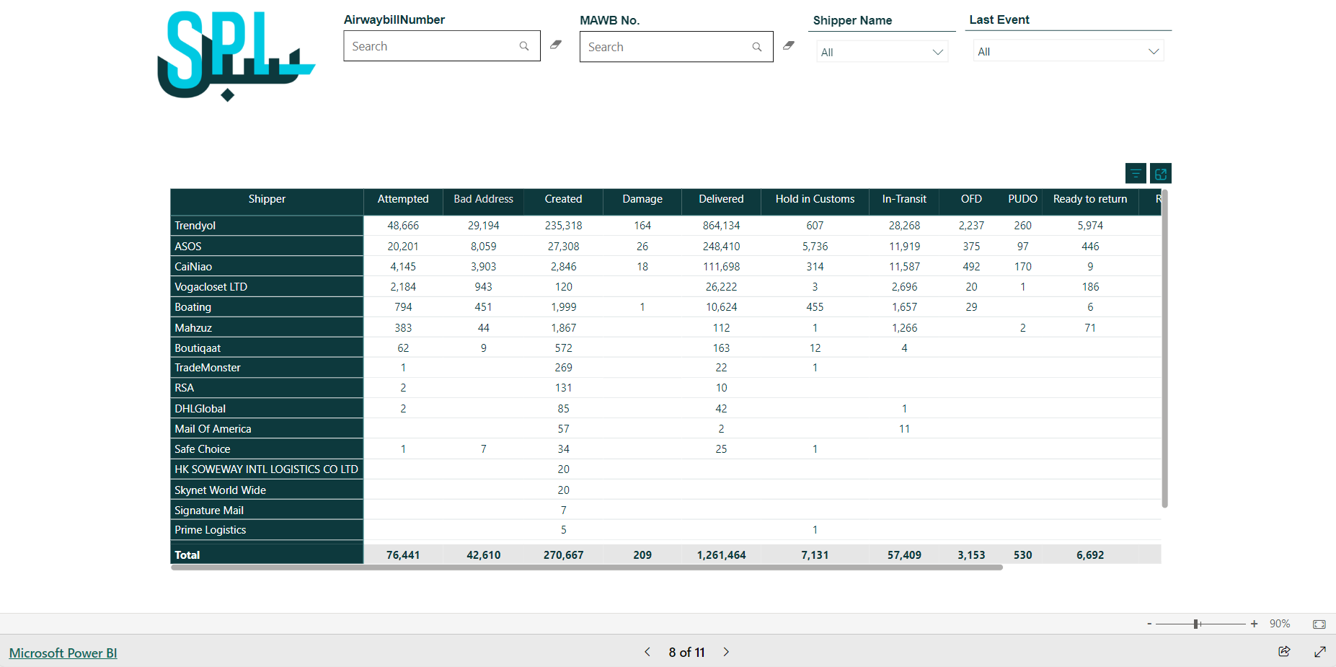Sort by the PUDO column header
Image resolution: width=1336 pixels, height=667 pixels.
[x=1022, y=199]
